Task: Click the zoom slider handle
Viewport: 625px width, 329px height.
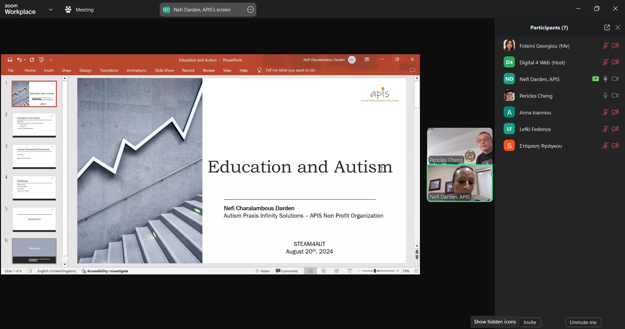Action: click(x=375, y=271)
